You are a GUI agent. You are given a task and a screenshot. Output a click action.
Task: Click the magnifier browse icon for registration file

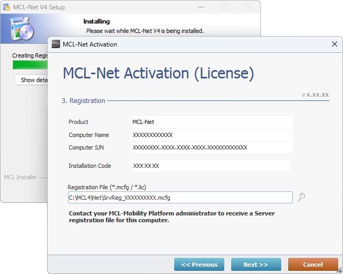[302, 197]
